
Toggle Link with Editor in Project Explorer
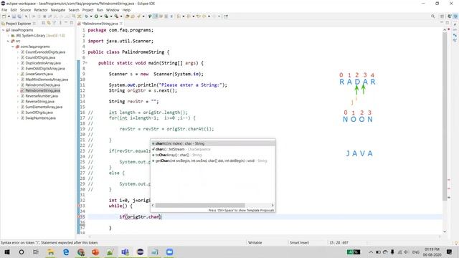(49, 23)
